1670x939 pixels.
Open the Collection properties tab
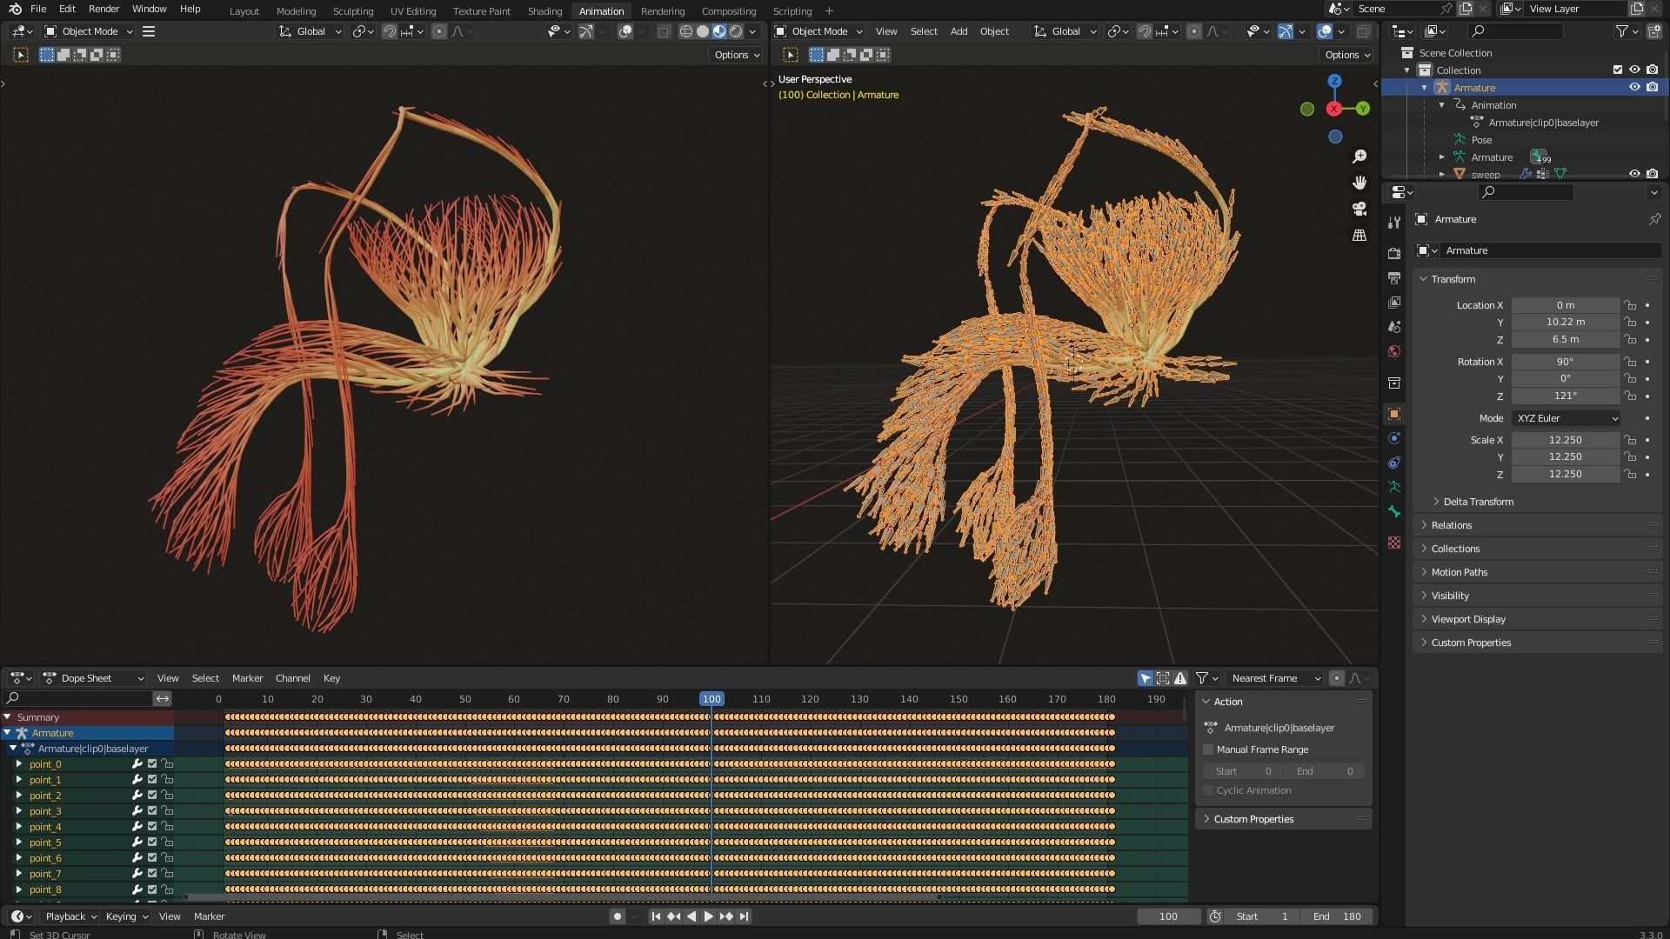[x=1394, y=383]
